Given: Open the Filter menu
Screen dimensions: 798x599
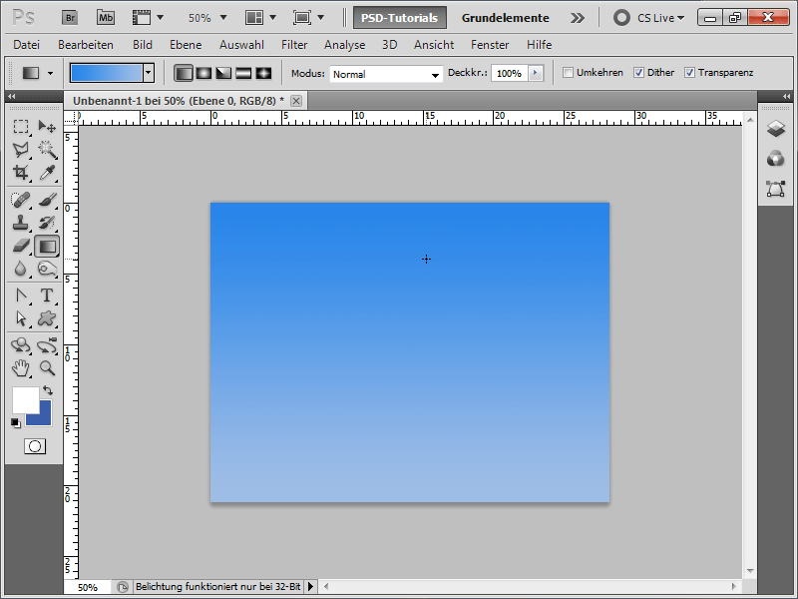Looking at the screenshot, I should pos(294,45).
